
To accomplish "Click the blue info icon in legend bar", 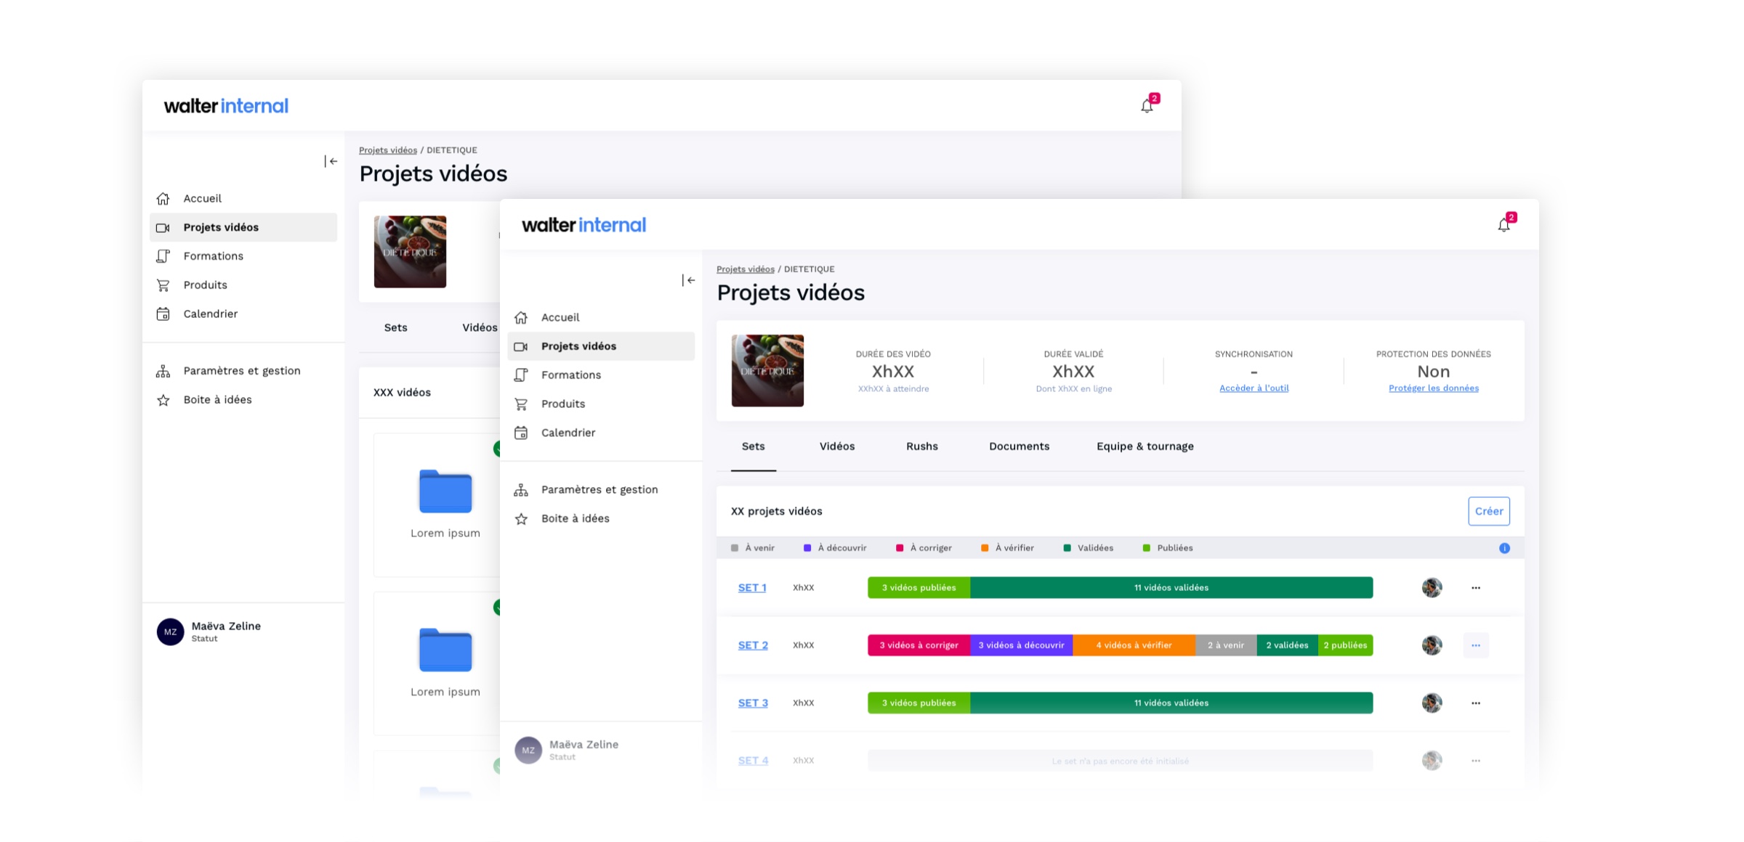I will click(1504, 548).
